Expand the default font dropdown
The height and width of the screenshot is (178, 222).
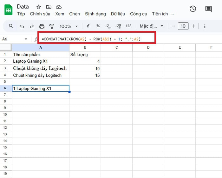click(x=152, y=26)
